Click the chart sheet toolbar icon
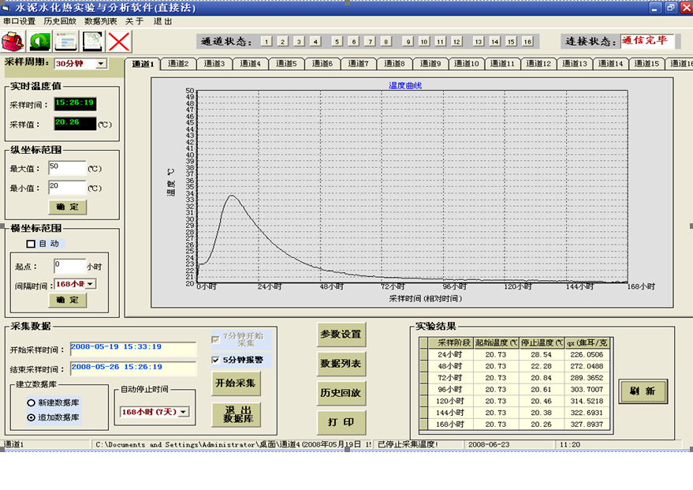This screenshot has width=693, height=490. [x=93, y=41]
